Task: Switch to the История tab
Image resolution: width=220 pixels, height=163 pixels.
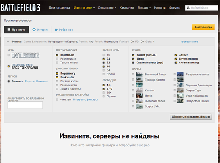Action: pos(40,30)
